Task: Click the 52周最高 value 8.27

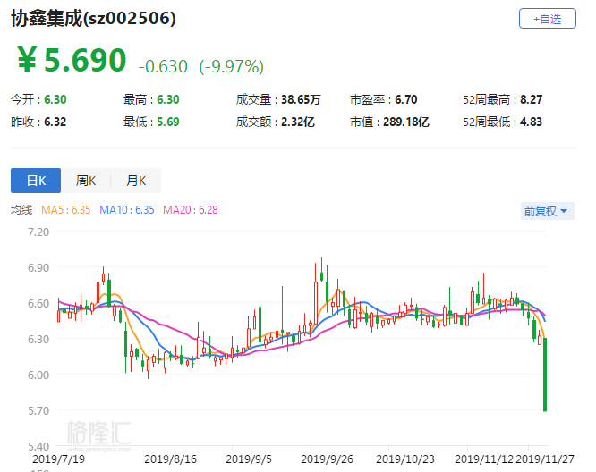Action: 531,99
